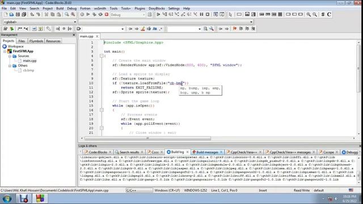
Task: Click the bold S toolbar icon
Action: [323, 15]
